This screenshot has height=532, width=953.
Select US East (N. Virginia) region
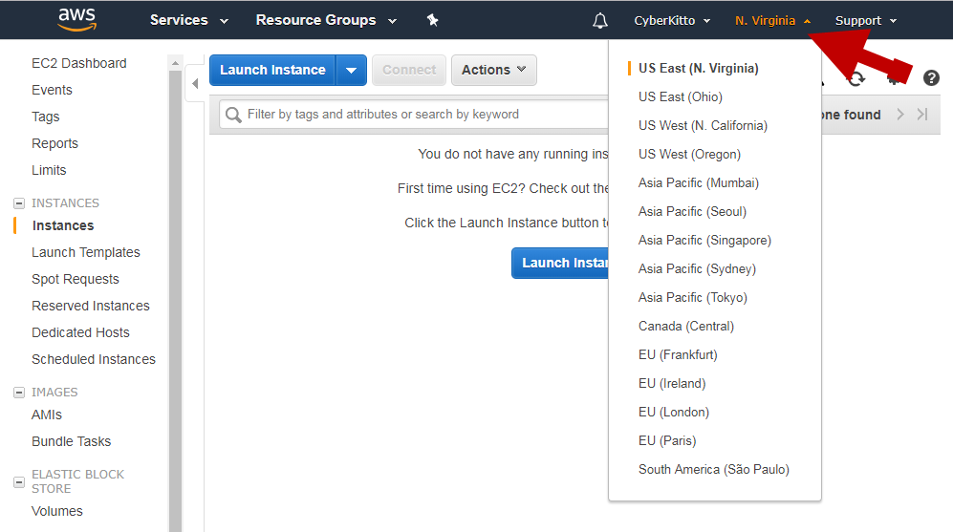coord(699,68)
